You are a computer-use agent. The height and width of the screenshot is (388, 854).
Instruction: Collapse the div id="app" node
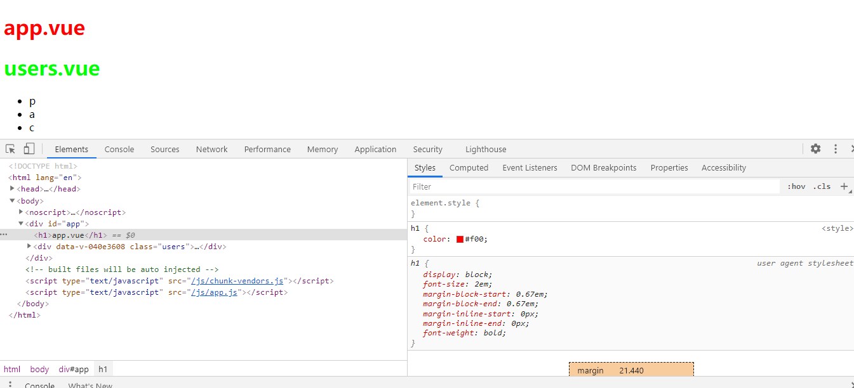click(x=21, y=223)
